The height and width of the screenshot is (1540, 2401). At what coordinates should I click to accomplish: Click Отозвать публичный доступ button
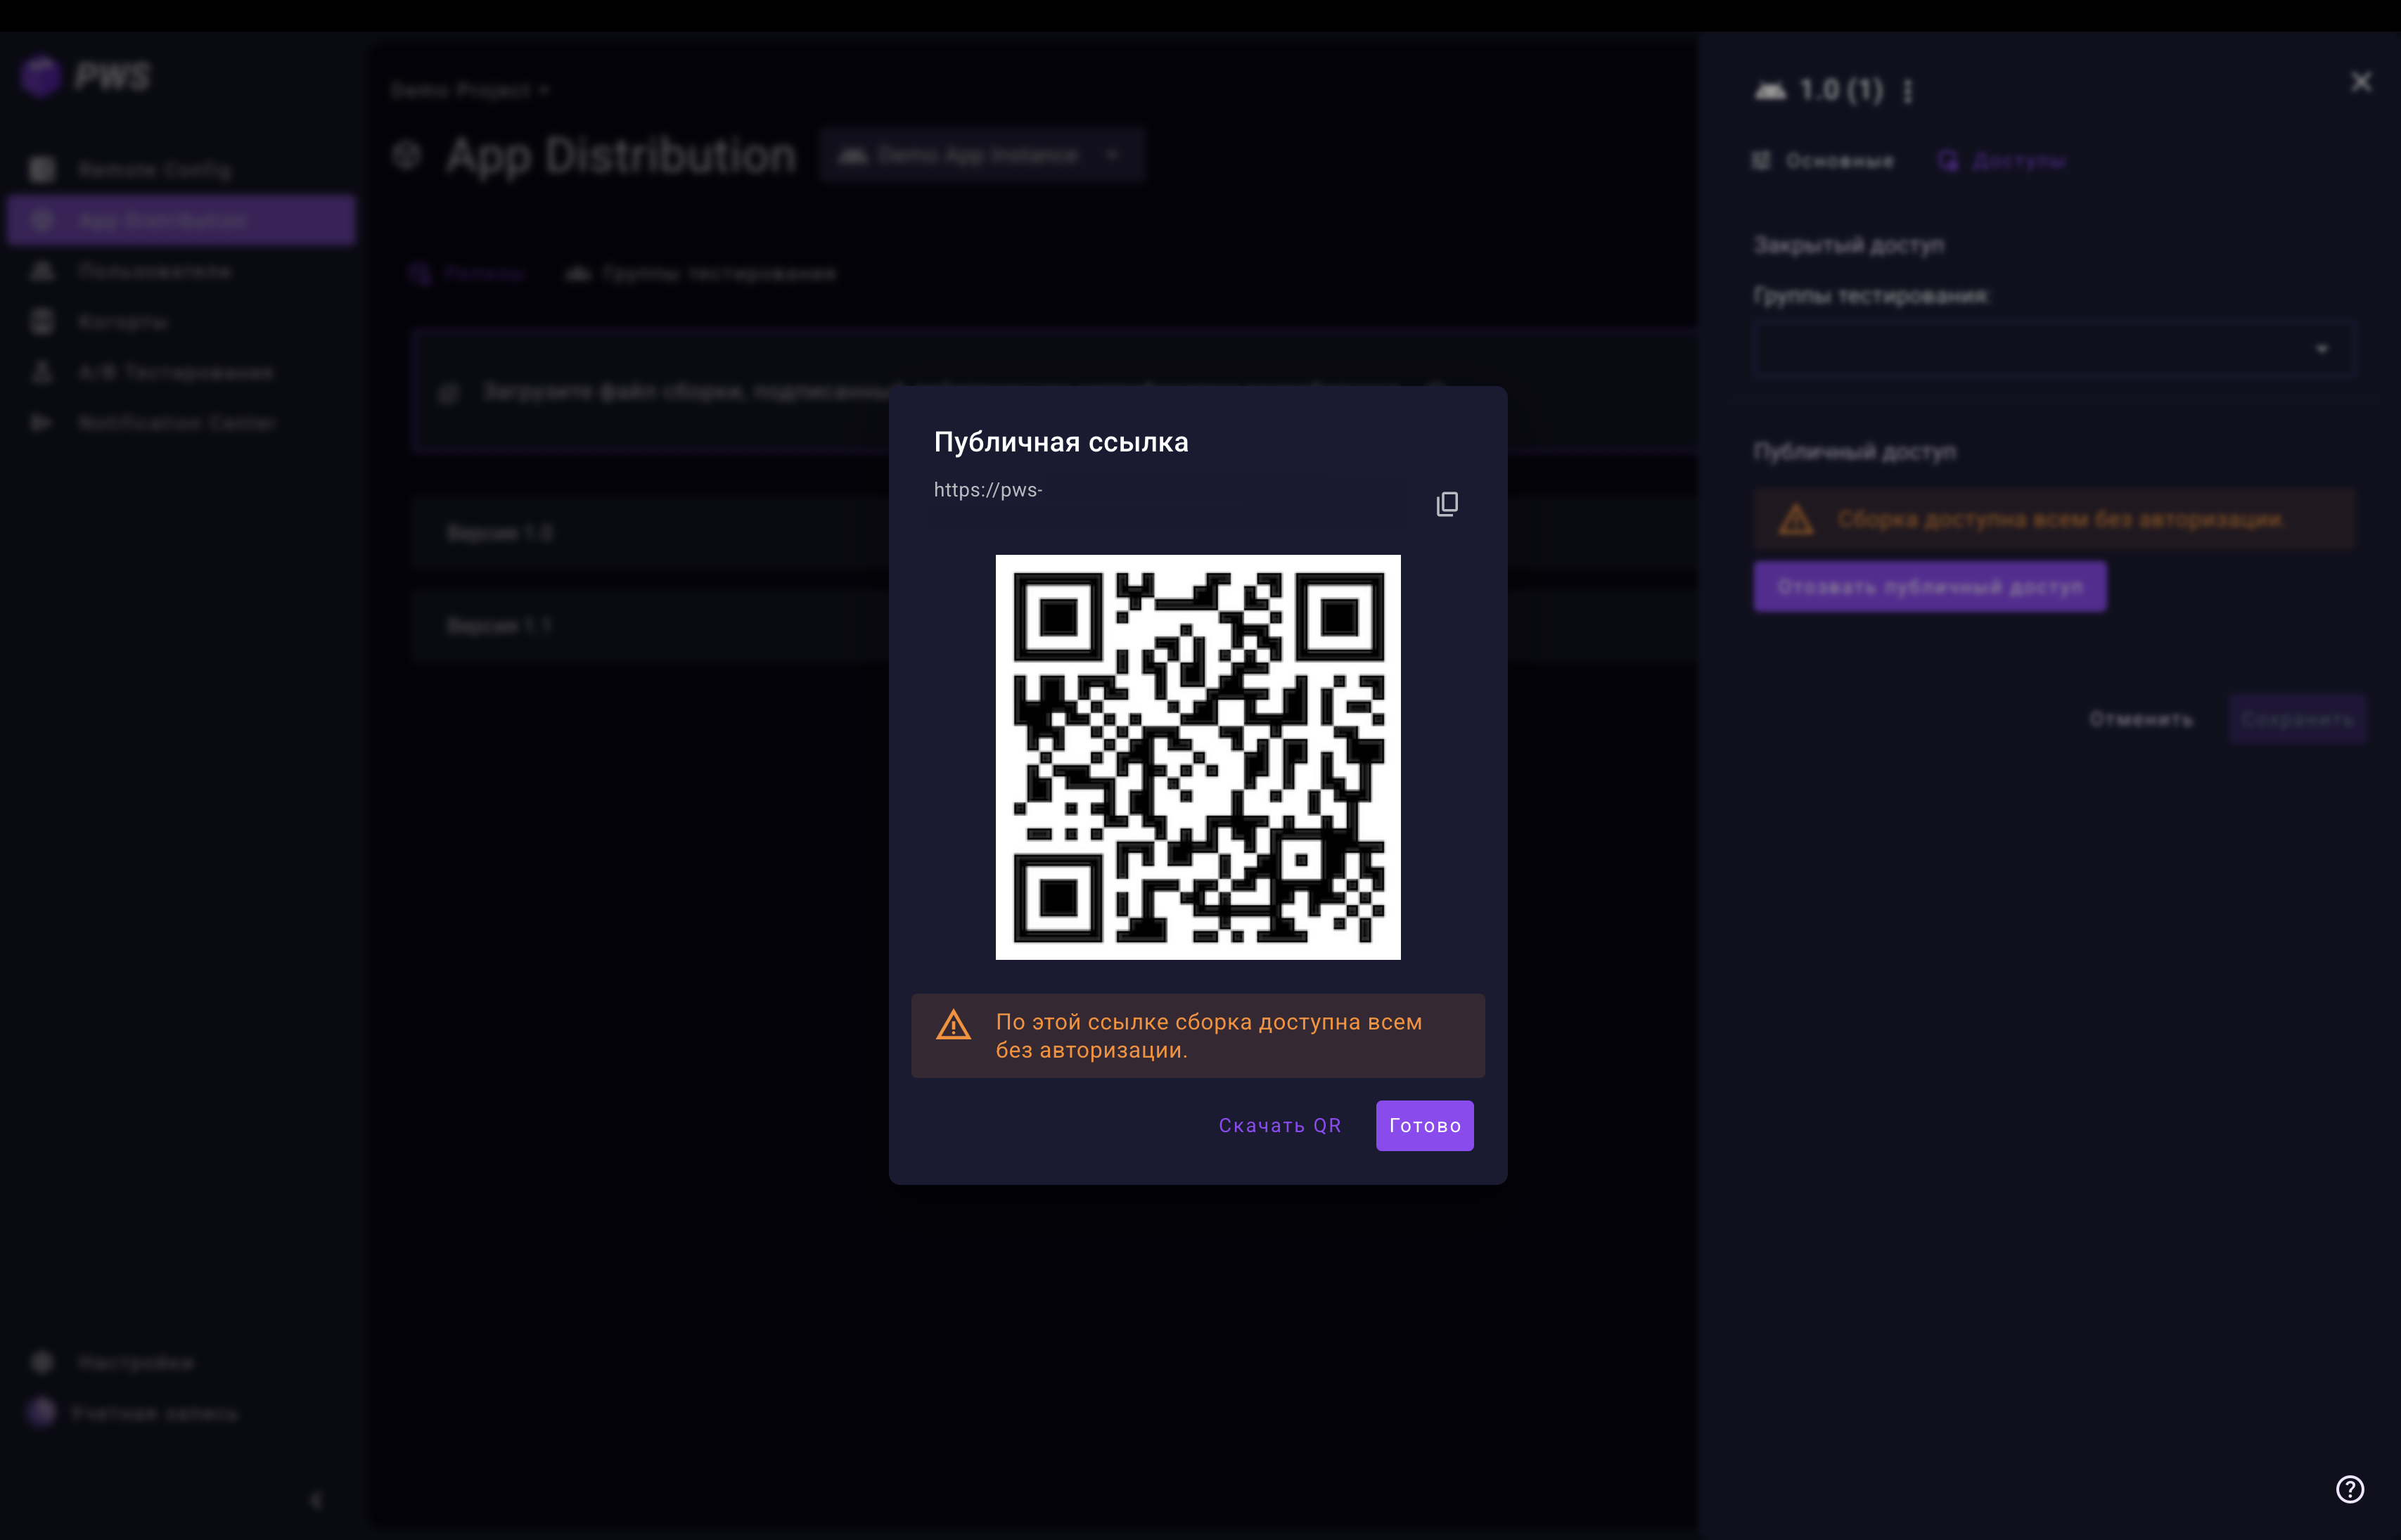tap(1929, 587)
